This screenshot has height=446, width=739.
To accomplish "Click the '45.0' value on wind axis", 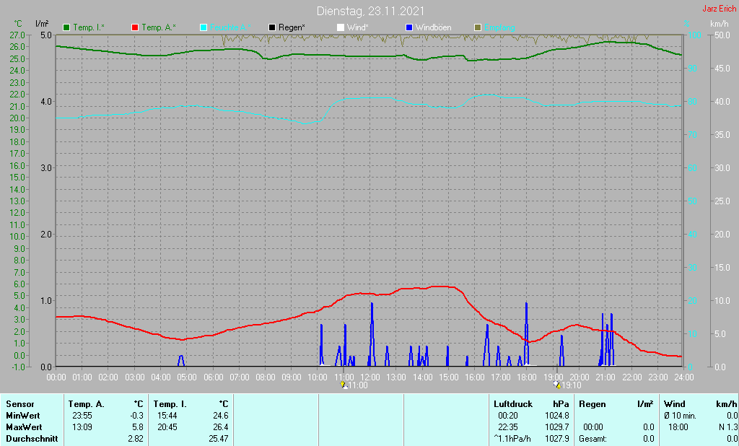I will tap(722, 69).
